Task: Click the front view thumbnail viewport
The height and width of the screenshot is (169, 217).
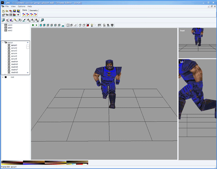Action: click(x=197, y=43)
